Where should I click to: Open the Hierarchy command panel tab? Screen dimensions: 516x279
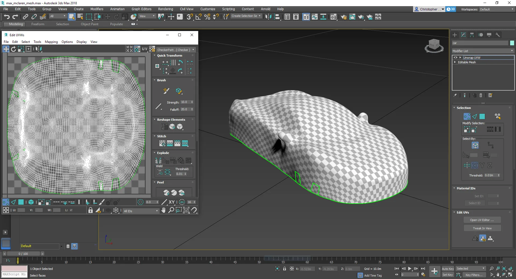click(472, 35)
